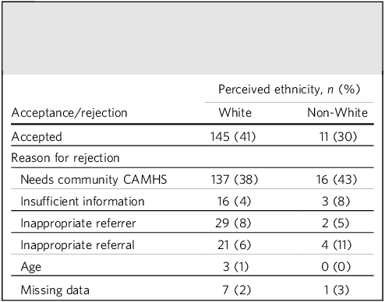This screenshot has width=385, height=302.
Task: Click the value 145 (41)
Action: (x=233, y=137)
